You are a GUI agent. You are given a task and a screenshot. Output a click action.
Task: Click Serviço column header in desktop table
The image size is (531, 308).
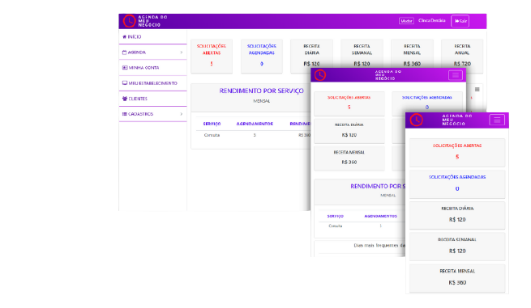point(212,124)
